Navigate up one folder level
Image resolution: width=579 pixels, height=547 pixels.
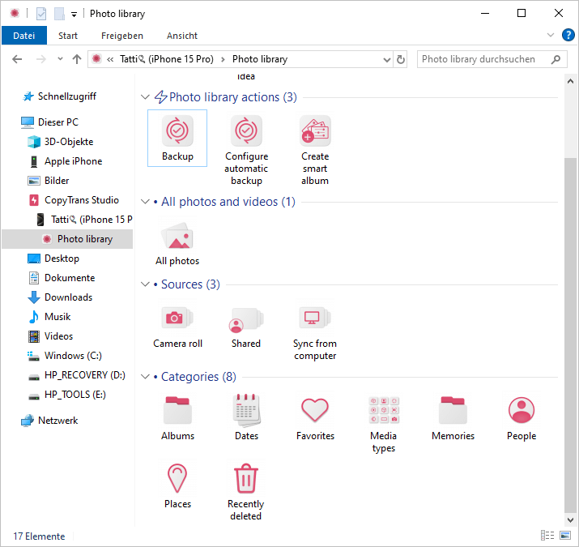pos(77,59)
